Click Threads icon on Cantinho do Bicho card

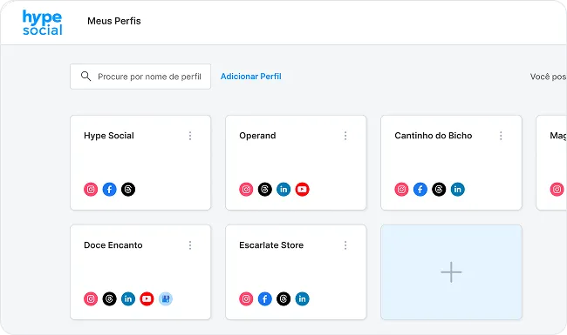pyautogui.click(x=439, y=190)
